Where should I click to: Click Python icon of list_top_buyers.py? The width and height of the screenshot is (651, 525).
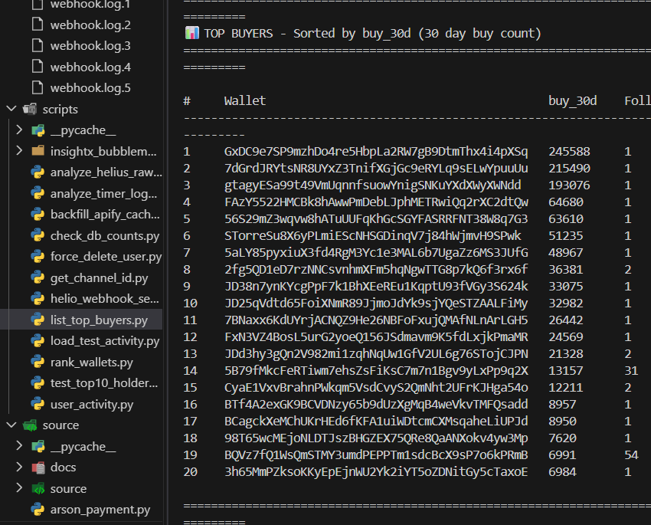click(38, 320)
